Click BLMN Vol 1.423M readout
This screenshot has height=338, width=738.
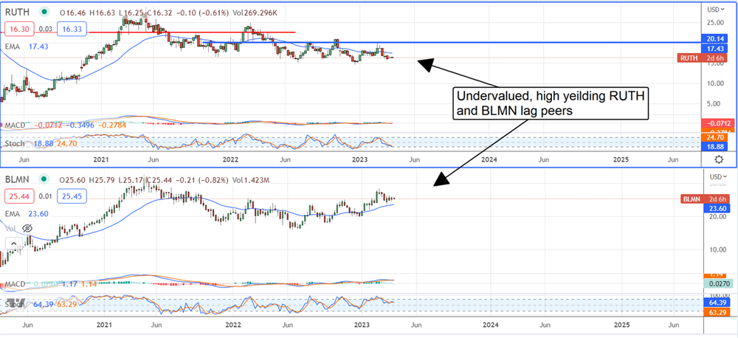(x=252, y=179)
